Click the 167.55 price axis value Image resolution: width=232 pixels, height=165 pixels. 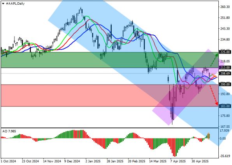[x=225, y=127]
